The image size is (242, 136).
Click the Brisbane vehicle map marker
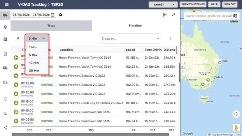[220, 63]
